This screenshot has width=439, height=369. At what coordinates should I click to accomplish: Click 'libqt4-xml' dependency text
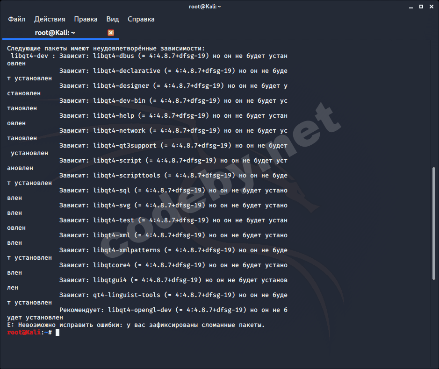tap(112, 235)
